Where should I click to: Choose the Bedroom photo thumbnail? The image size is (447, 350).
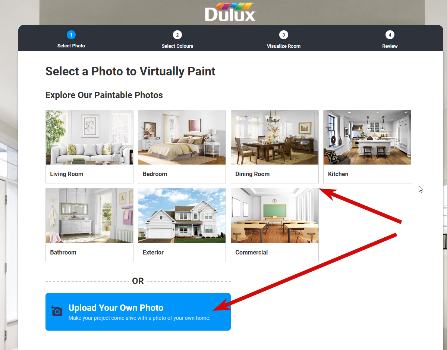[182, 137]
